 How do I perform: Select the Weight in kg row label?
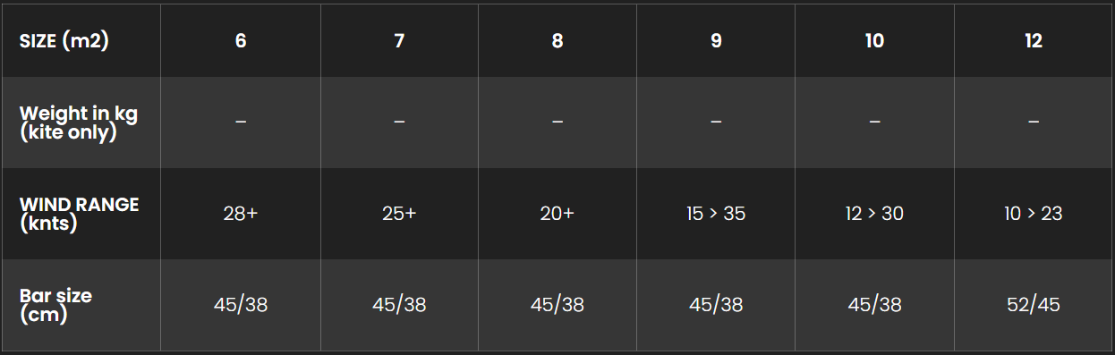point(79,123)
